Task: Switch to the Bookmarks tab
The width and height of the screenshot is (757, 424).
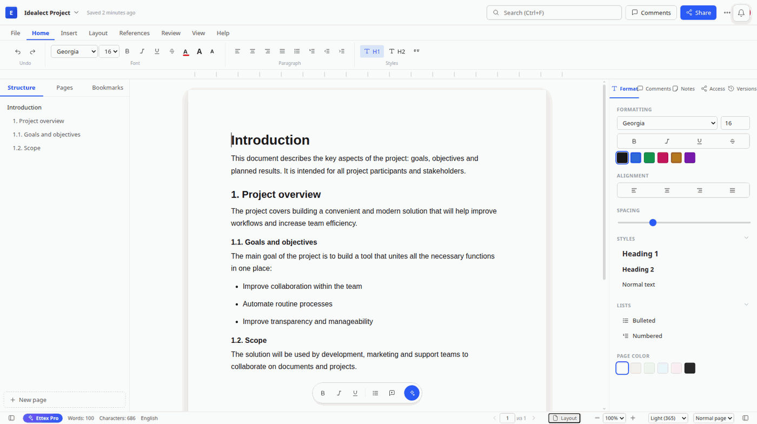Action: [108, 88]
